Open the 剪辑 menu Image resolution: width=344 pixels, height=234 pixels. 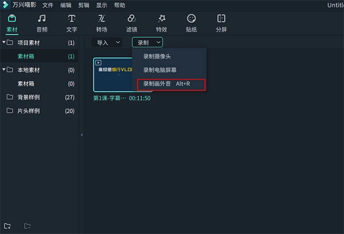84,5
